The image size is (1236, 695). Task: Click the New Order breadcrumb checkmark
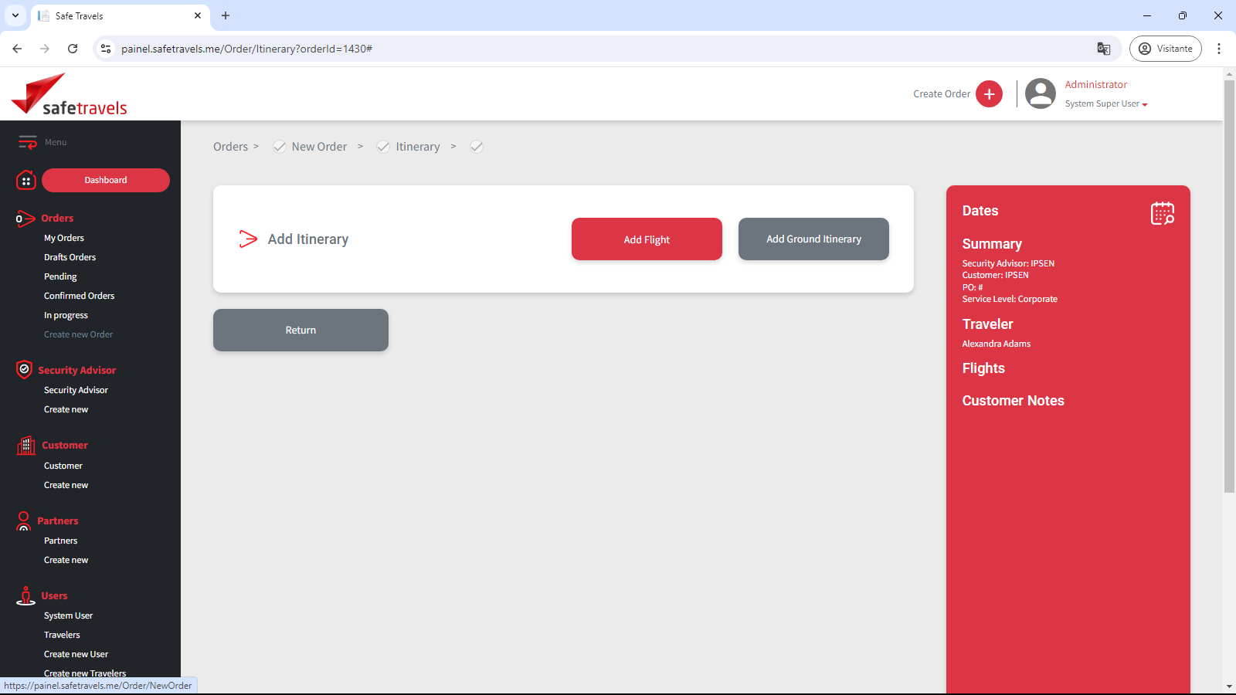coord(280,147)
